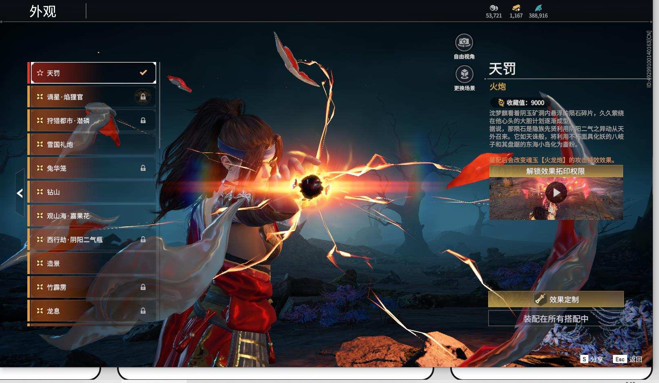Click 装配在所有搭配中 button
Screen dimensions: 659x383
(556, 319)
